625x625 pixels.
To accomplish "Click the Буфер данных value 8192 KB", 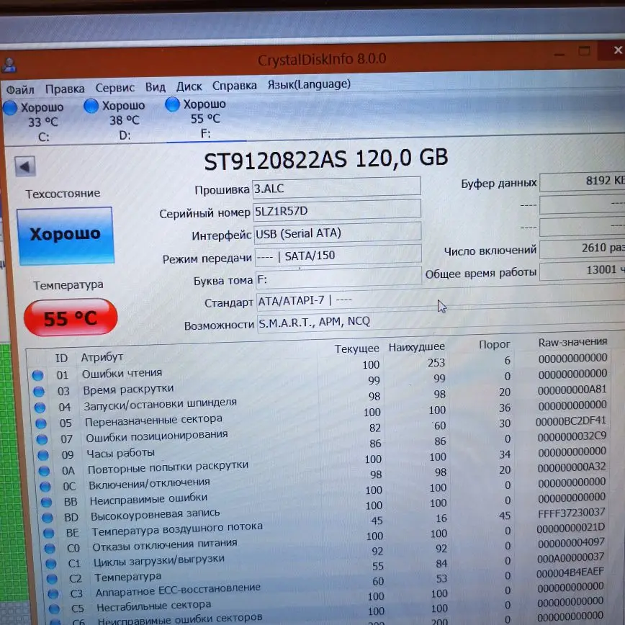I will pos(583,181).
